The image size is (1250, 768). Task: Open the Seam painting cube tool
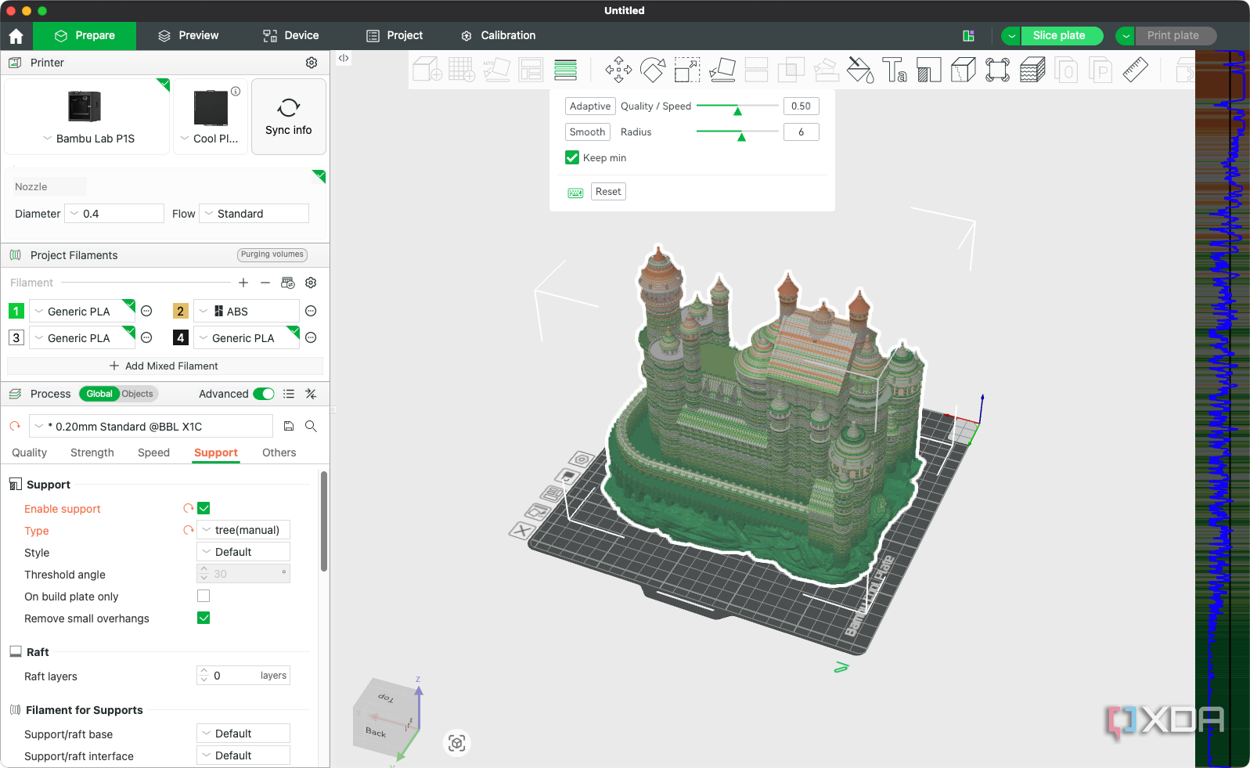pos(964,70)
